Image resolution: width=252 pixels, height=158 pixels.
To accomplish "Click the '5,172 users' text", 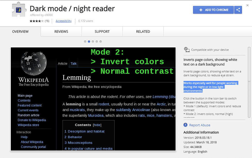I will pyautogui.click(x=85, y=21).
